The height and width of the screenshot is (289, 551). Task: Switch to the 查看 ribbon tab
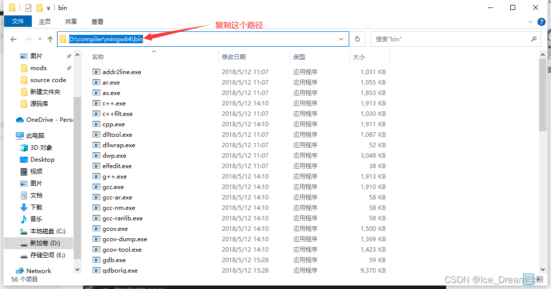tap(97, 22)
